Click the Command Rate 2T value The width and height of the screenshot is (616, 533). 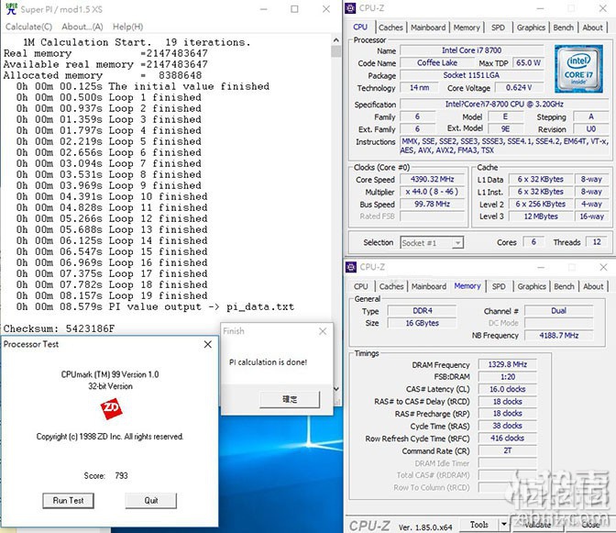[x=507, y=450]
